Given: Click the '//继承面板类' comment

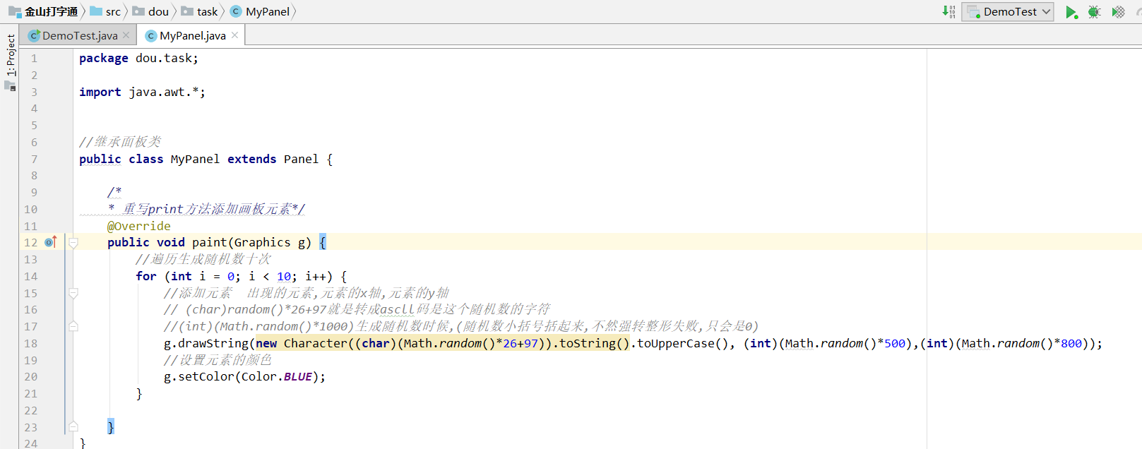Looking at the screenshot, I should (x=120, y=142).
